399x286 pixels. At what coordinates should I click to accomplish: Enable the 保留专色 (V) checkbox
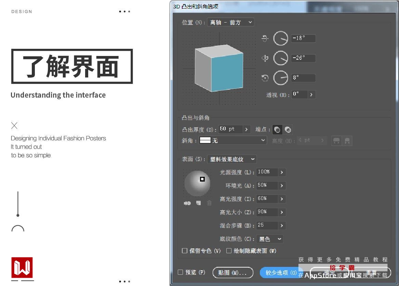[185, 251]
